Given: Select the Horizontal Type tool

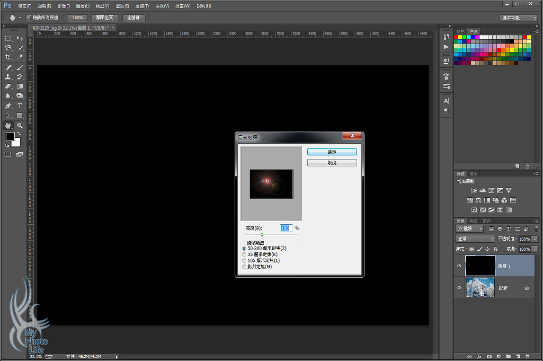Looking at the screenshot, I should pyautogui.click(x=20, y=106).
